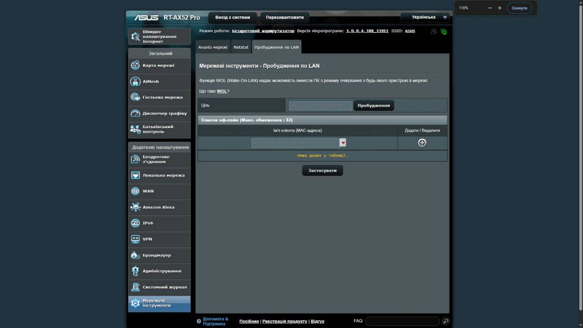Click FAQ search magnifier icon
Viewport: 583px width, 328px height.
[446, 321]
